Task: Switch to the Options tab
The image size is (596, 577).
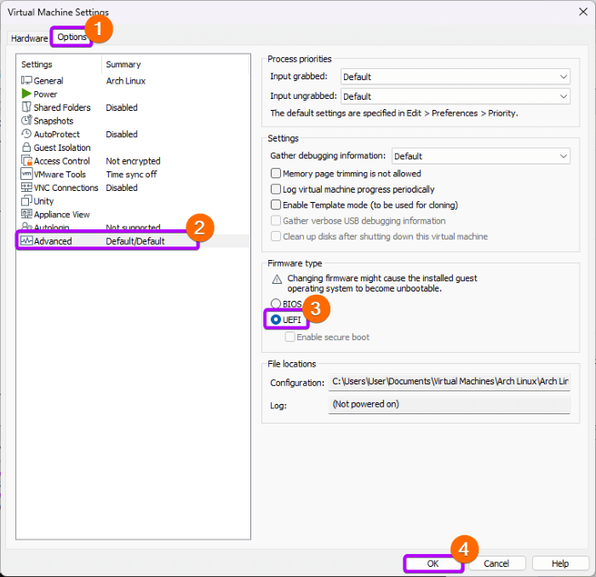Action: pyautogui.click(x=72, y=37)
